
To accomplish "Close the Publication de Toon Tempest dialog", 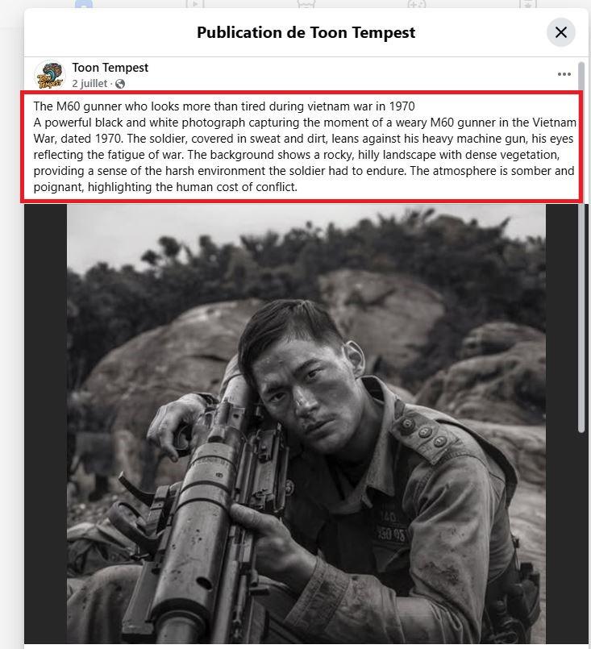I will (561, 32).
